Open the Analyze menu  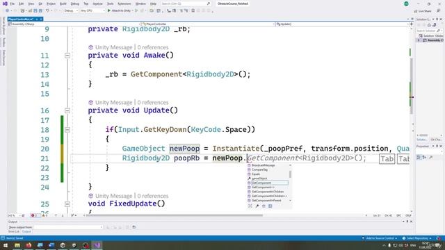click(x=98, y=3)
